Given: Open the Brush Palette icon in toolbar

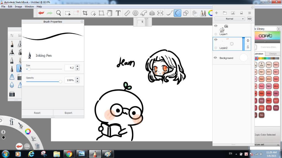Looking at the screenshot, I should click(203, 13).
